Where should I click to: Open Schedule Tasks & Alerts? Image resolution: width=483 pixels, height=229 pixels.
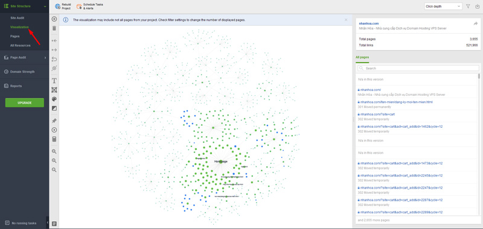click(x=89, y=7)
